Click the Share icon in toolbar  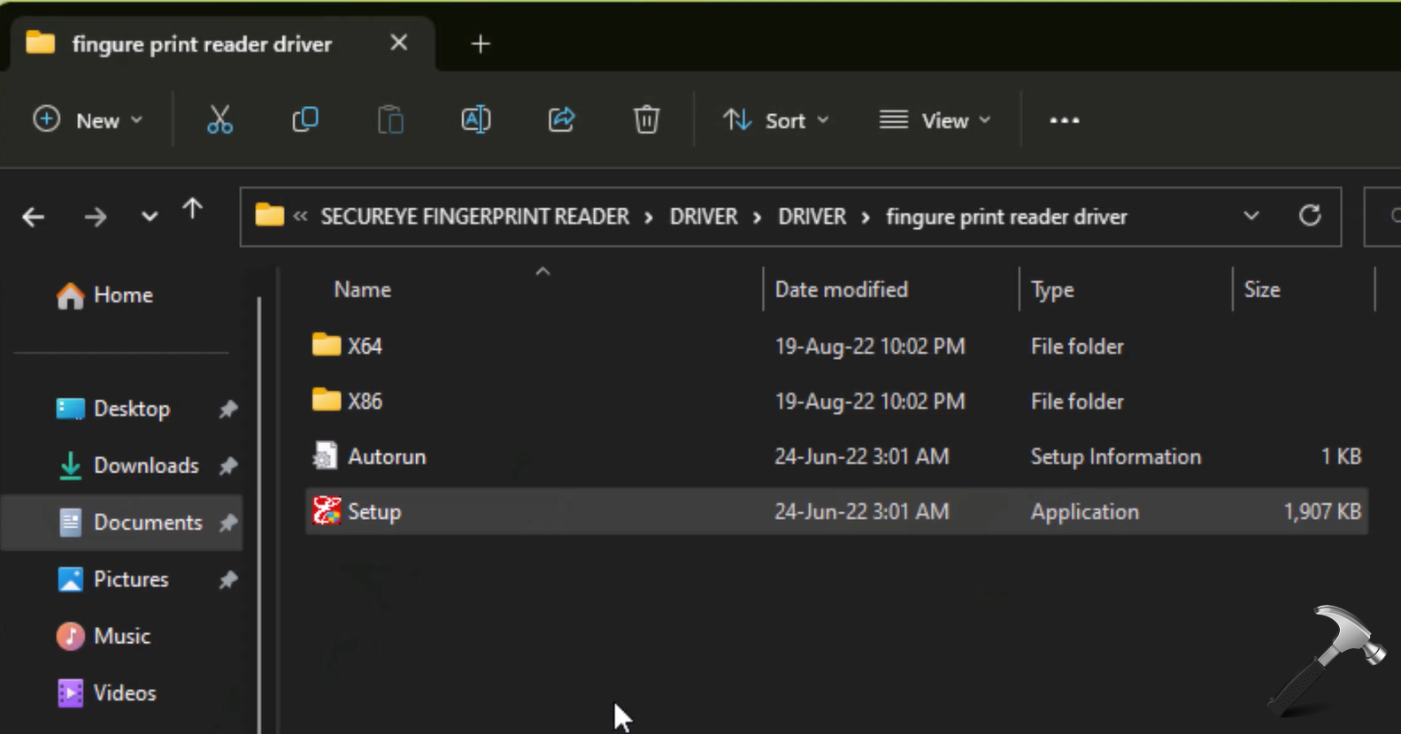[561, 119]
